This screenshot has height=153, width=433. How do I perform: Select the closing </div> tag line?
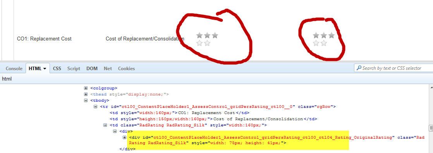tap(127, 149)
